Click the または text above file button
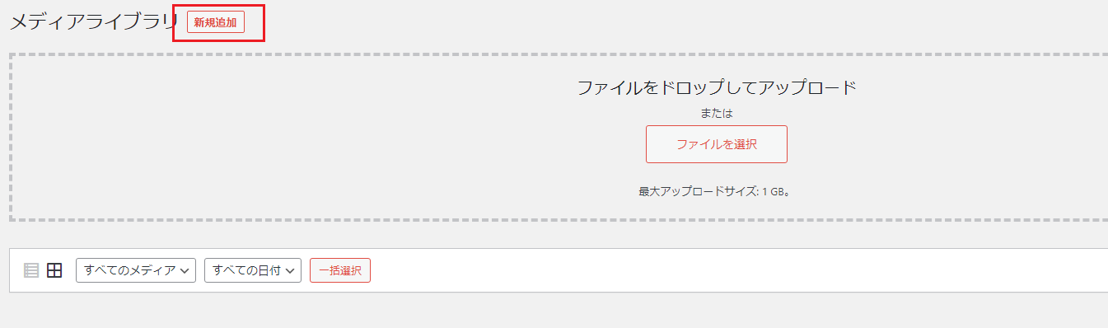1108x328 pixels. coord(717,113)
